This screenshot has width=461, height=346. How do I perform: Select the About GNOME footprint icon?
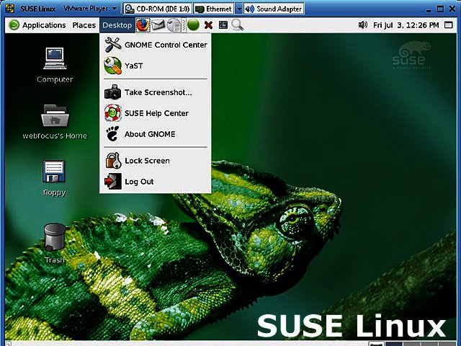point(113,134)
